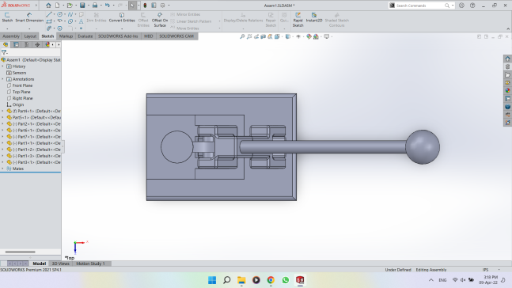Click the Hide/Show Items eye icon
Screen dimensions: 512x288
(x=298, y=36)
